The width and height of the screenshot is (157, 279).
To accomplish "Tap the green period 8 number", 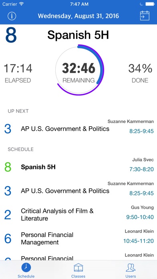I will 8,167.
